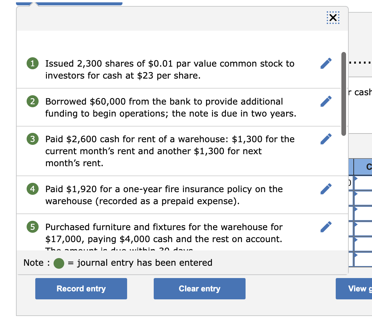Image resolution: width=372 pixels, height=321 pixels.
Task: Edit transaction 2 bank loan entry
Action: [326, 101]
